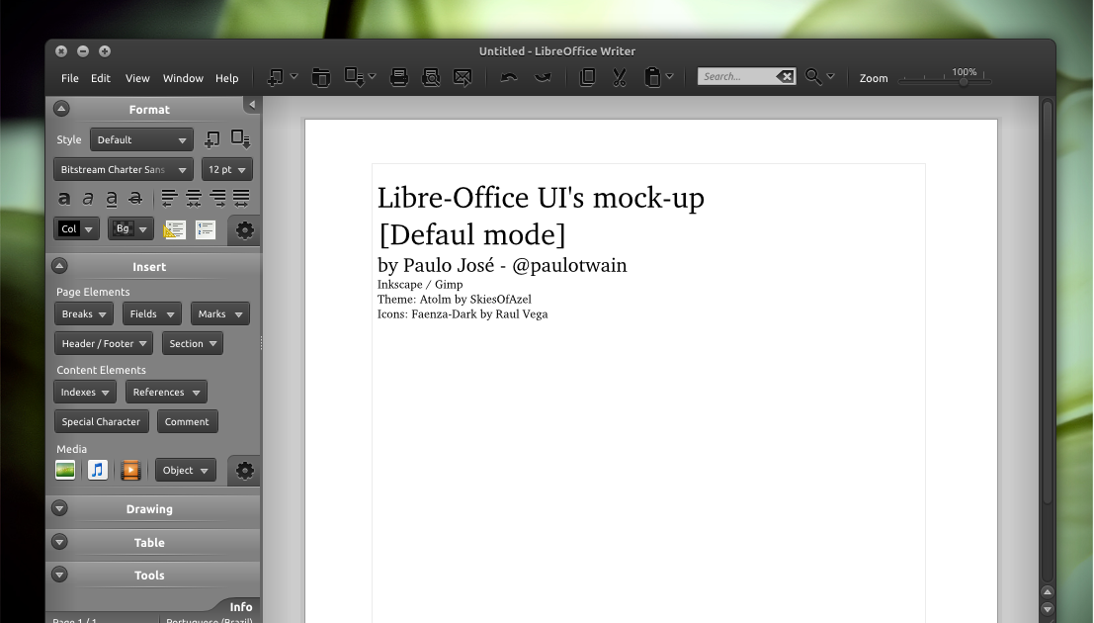The image size is (1094, 623).
Task: Click the Open document icon in toolbar
Action: (320, 77)
